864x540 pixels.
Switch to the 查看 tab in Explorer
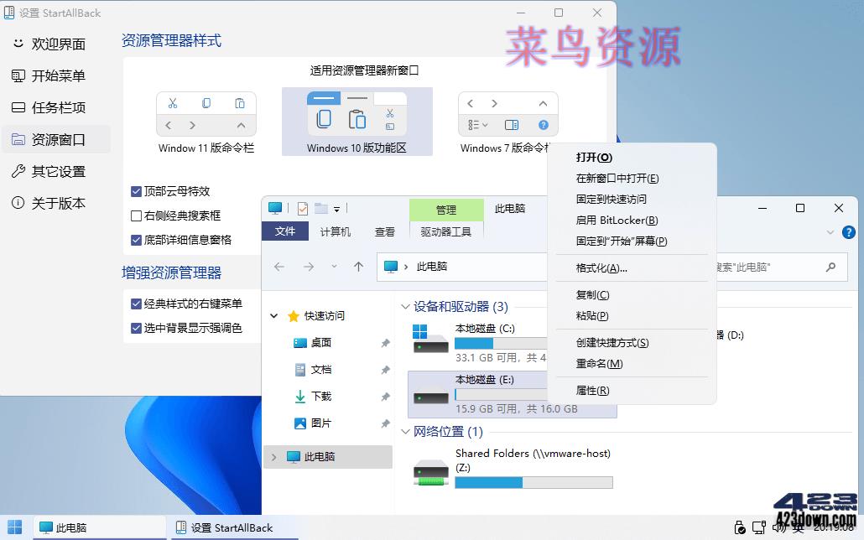384,232
